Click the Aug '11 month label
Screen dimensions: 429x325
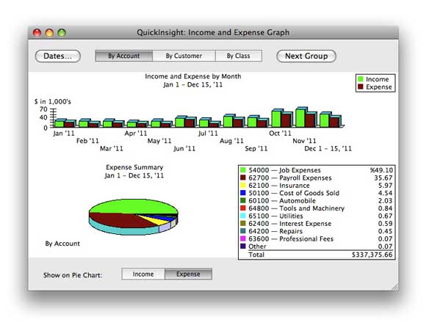pyautogui.click(x=231, y=141)
